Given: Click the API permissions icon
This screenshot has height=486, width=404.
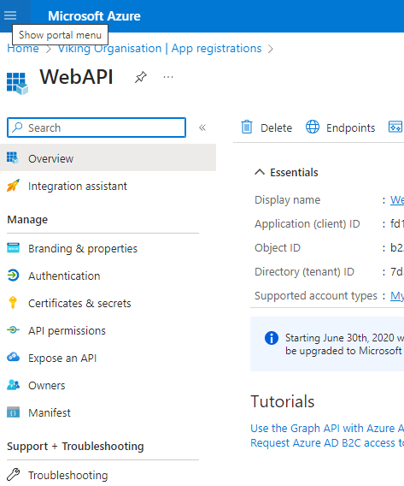Looking at the screenshot, I should tap(13, 330).
